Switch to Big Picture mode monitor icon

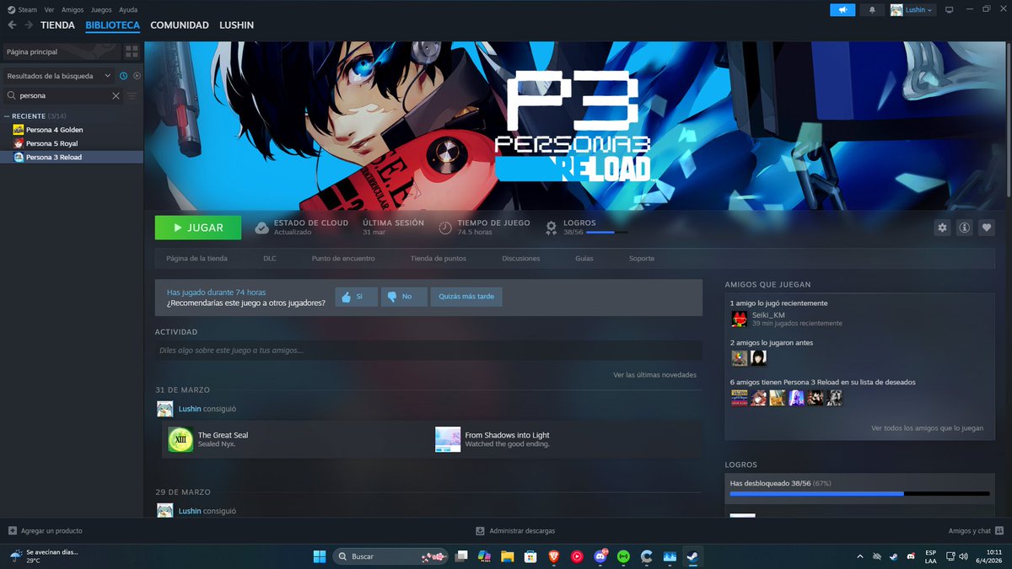tap(949, 10)
